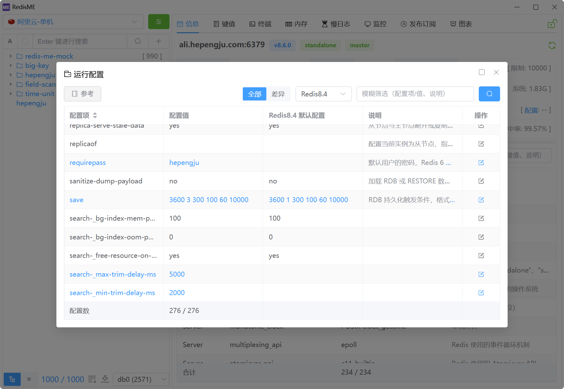Switch to the 差异 filter toggle

pyautogui.click(x=278, y=94)
